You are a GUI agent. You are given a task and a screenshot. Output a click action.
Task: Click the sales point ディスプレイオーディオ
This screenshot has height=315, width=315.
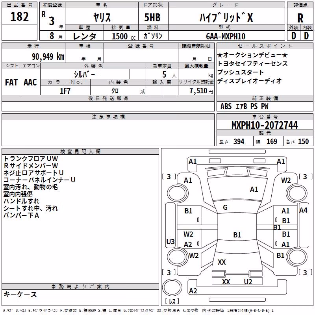pyautogui.click(x=249, y=81)
